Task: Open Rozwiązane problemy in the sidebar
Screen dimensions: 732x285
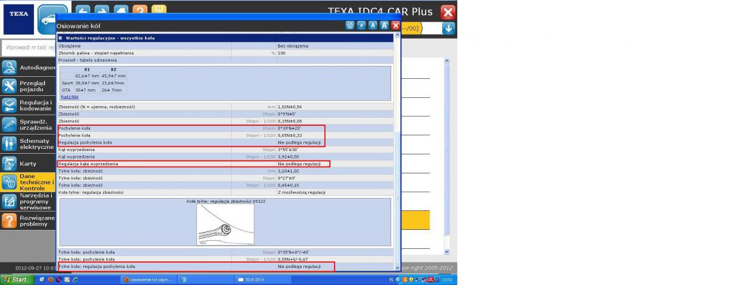Action: (29, 221)
